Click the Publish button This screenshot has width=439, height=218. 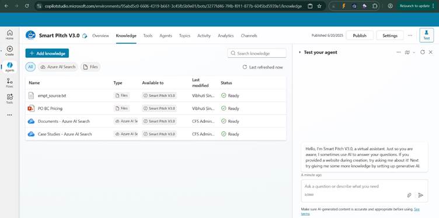pyautogui.click(x=360, y=36)
